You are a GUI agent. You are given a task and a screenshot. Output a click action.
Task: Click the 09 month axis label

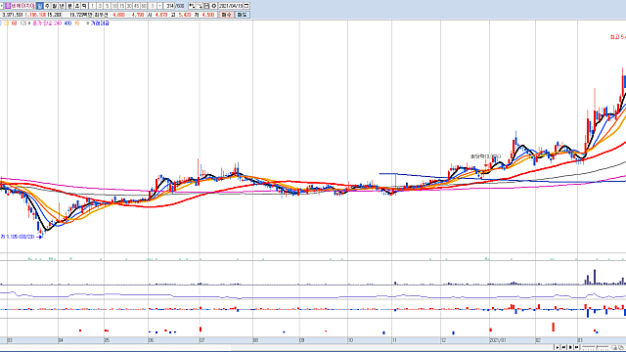click(302, 340)
